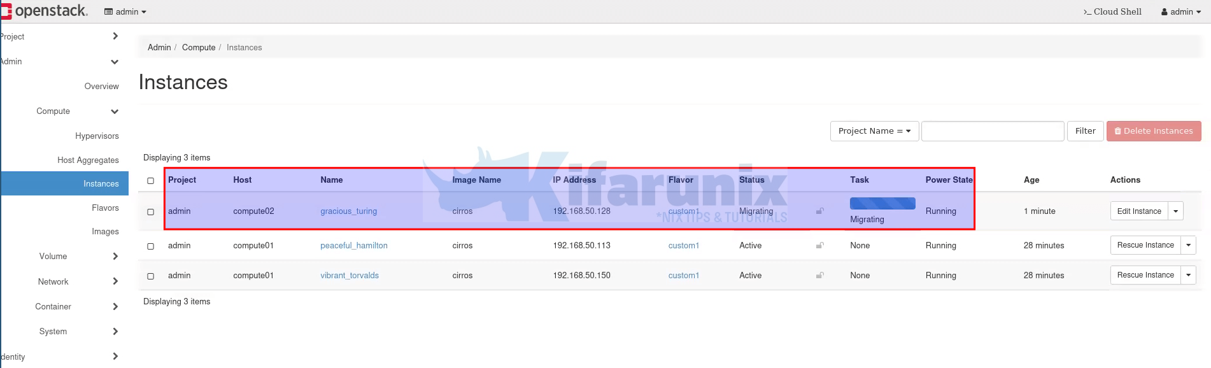Open the gracious_turing instance link

tap(348, 211)
